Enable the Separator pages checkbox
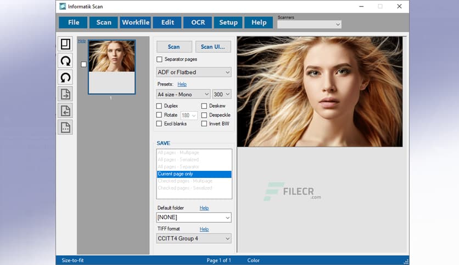 [160, 59]
